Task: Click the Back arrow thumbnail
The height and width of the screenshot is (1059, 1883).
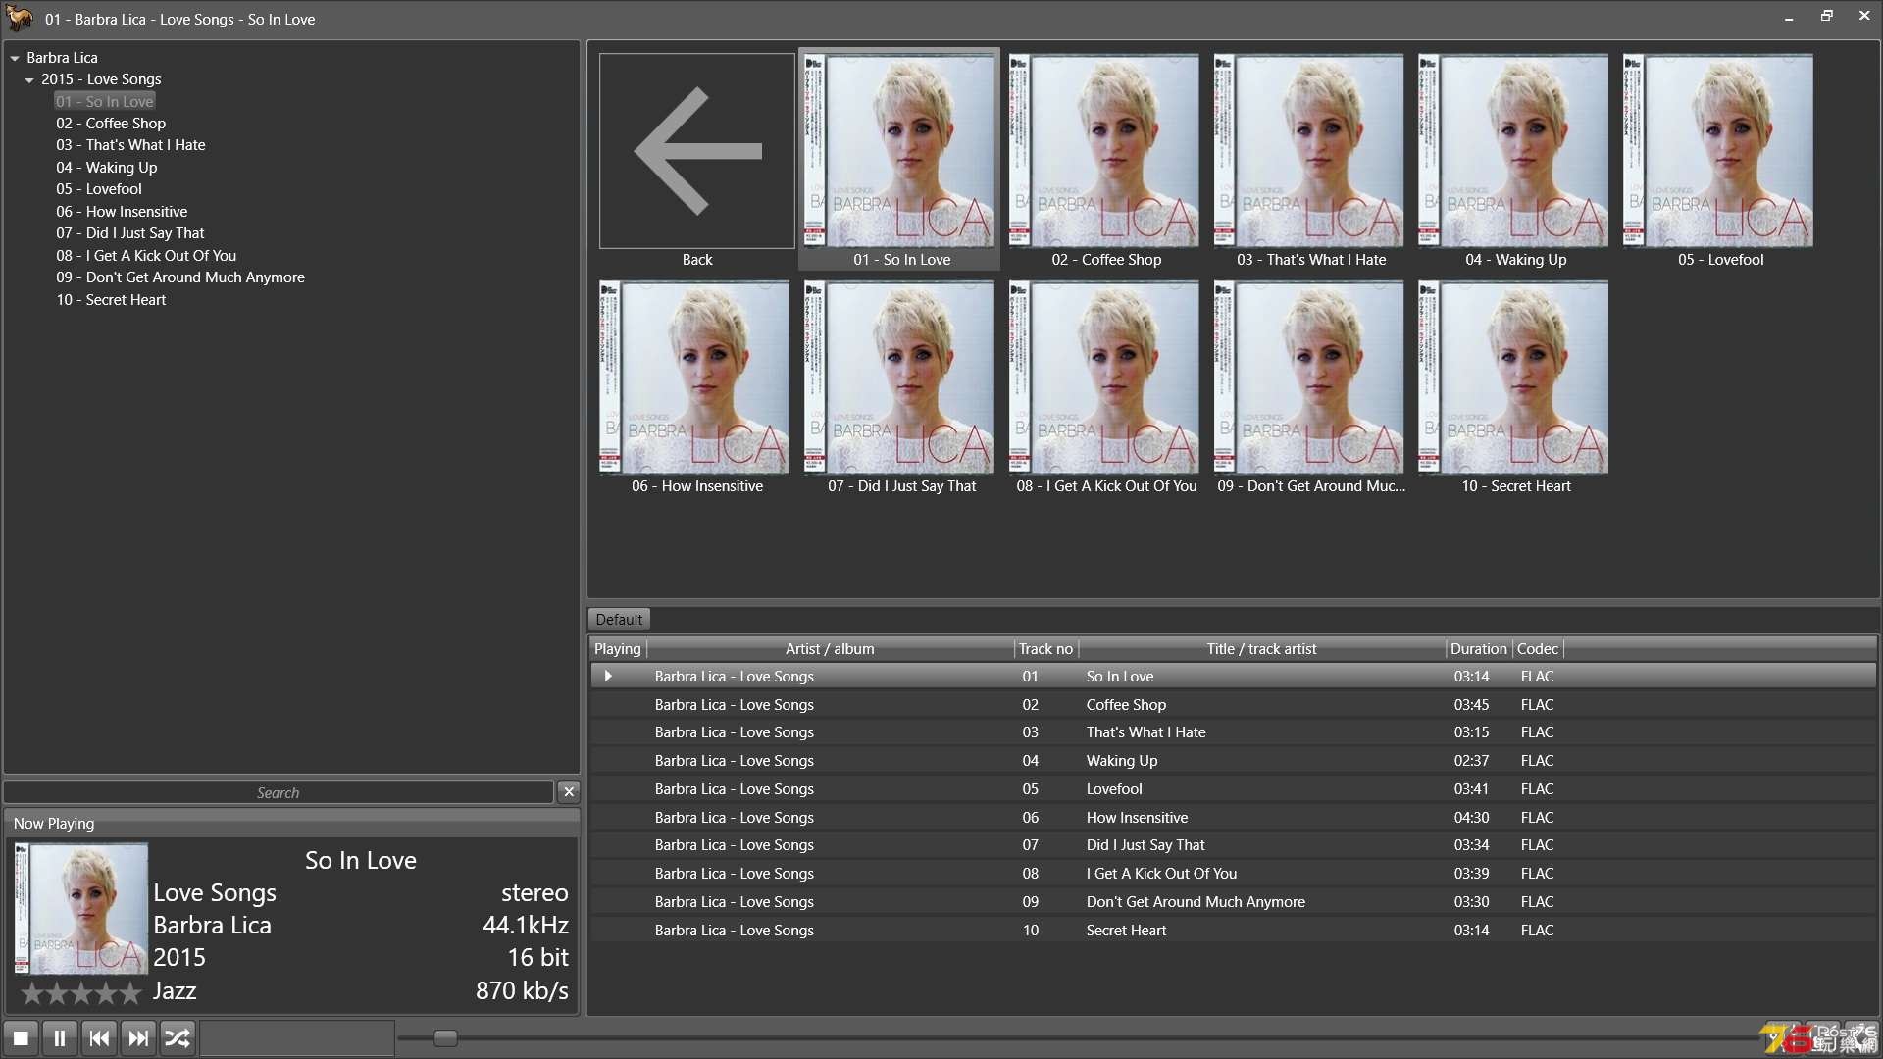Action: click(x=697, y=150)
